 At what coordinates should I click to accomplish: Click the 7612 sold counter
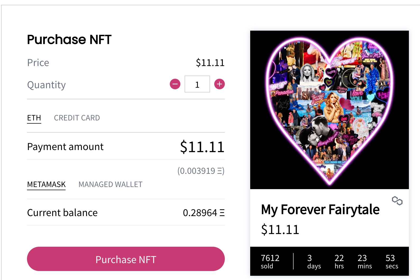click(x=270, y=261)
